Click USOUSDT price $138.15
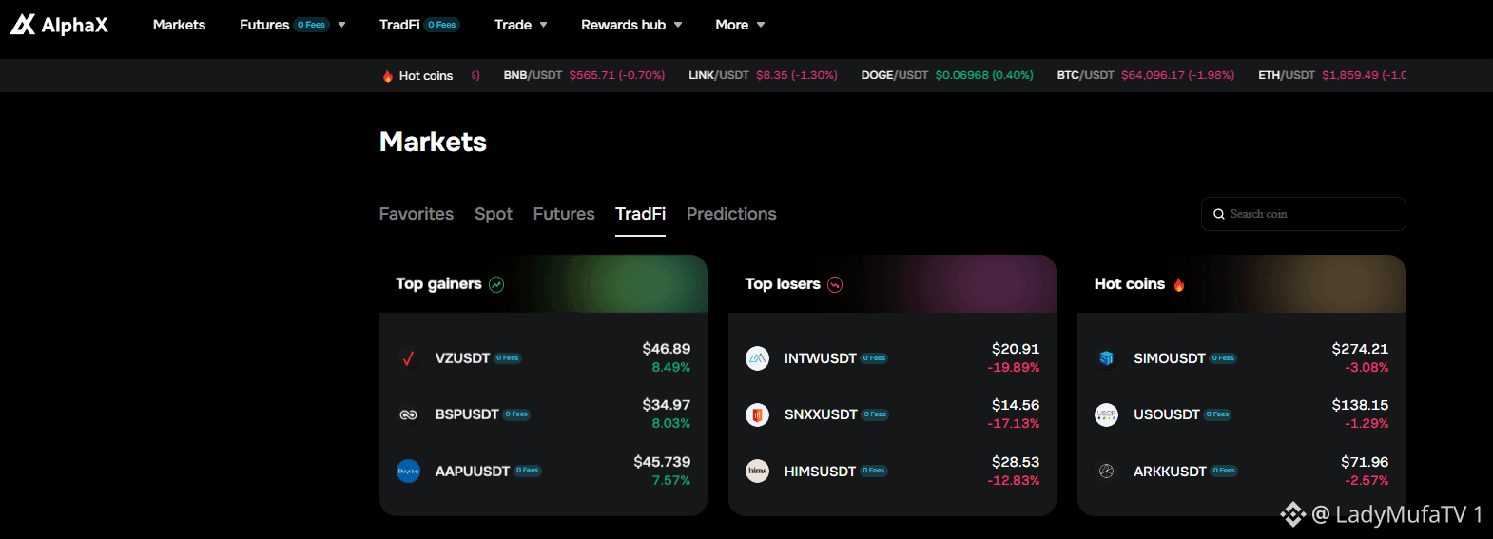Image resolution: width=1493 pixels, height=539 pixels. click(x=1360, y=405)
